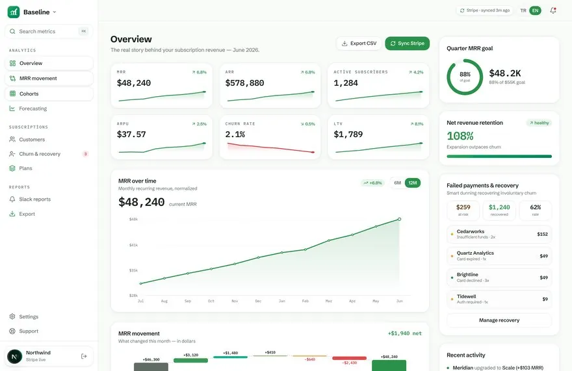
Task: Click the ARPU $37.57 value
Action: (x=131, y=134)
